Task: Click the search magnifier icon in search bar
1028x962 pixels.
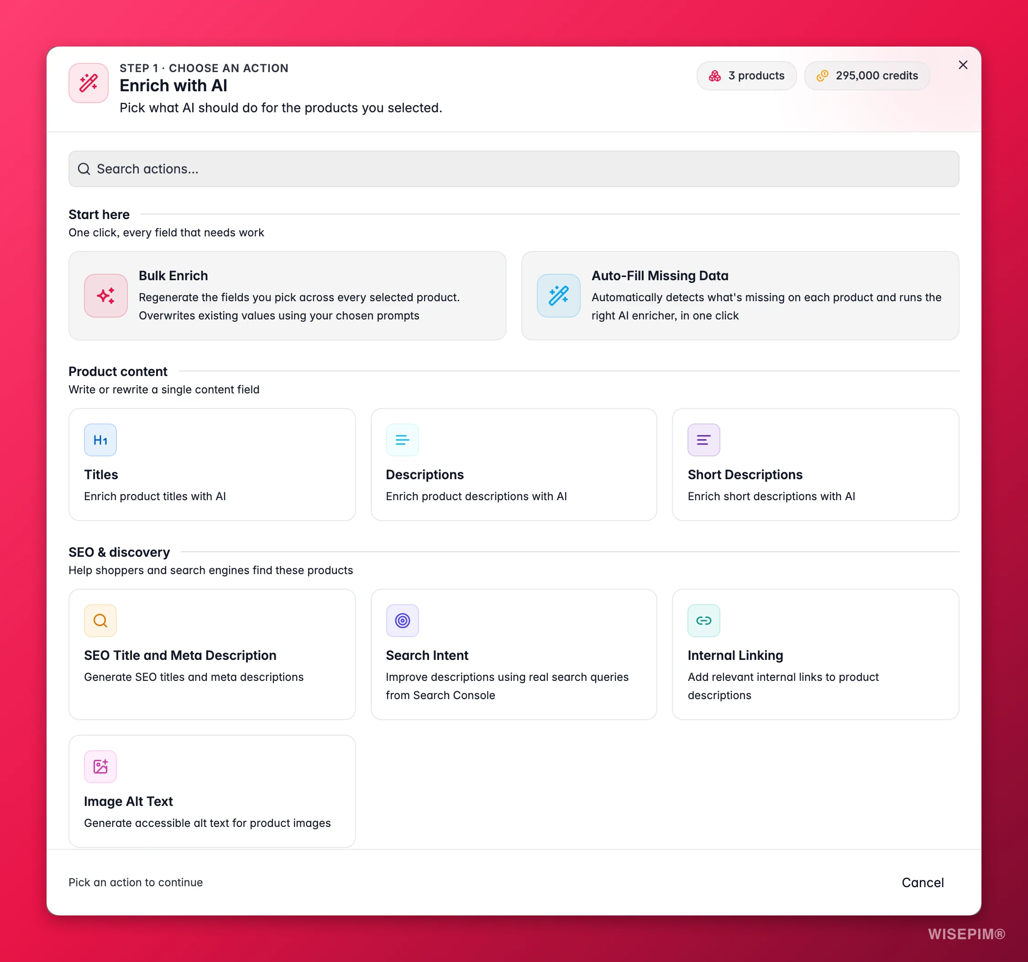Action: click(84, 169)
